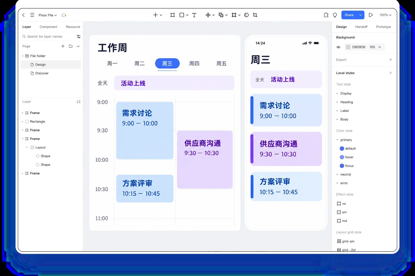Click the lightbulb icon
This screenshot has height=276, width=415.
click(x=335, y=15)
